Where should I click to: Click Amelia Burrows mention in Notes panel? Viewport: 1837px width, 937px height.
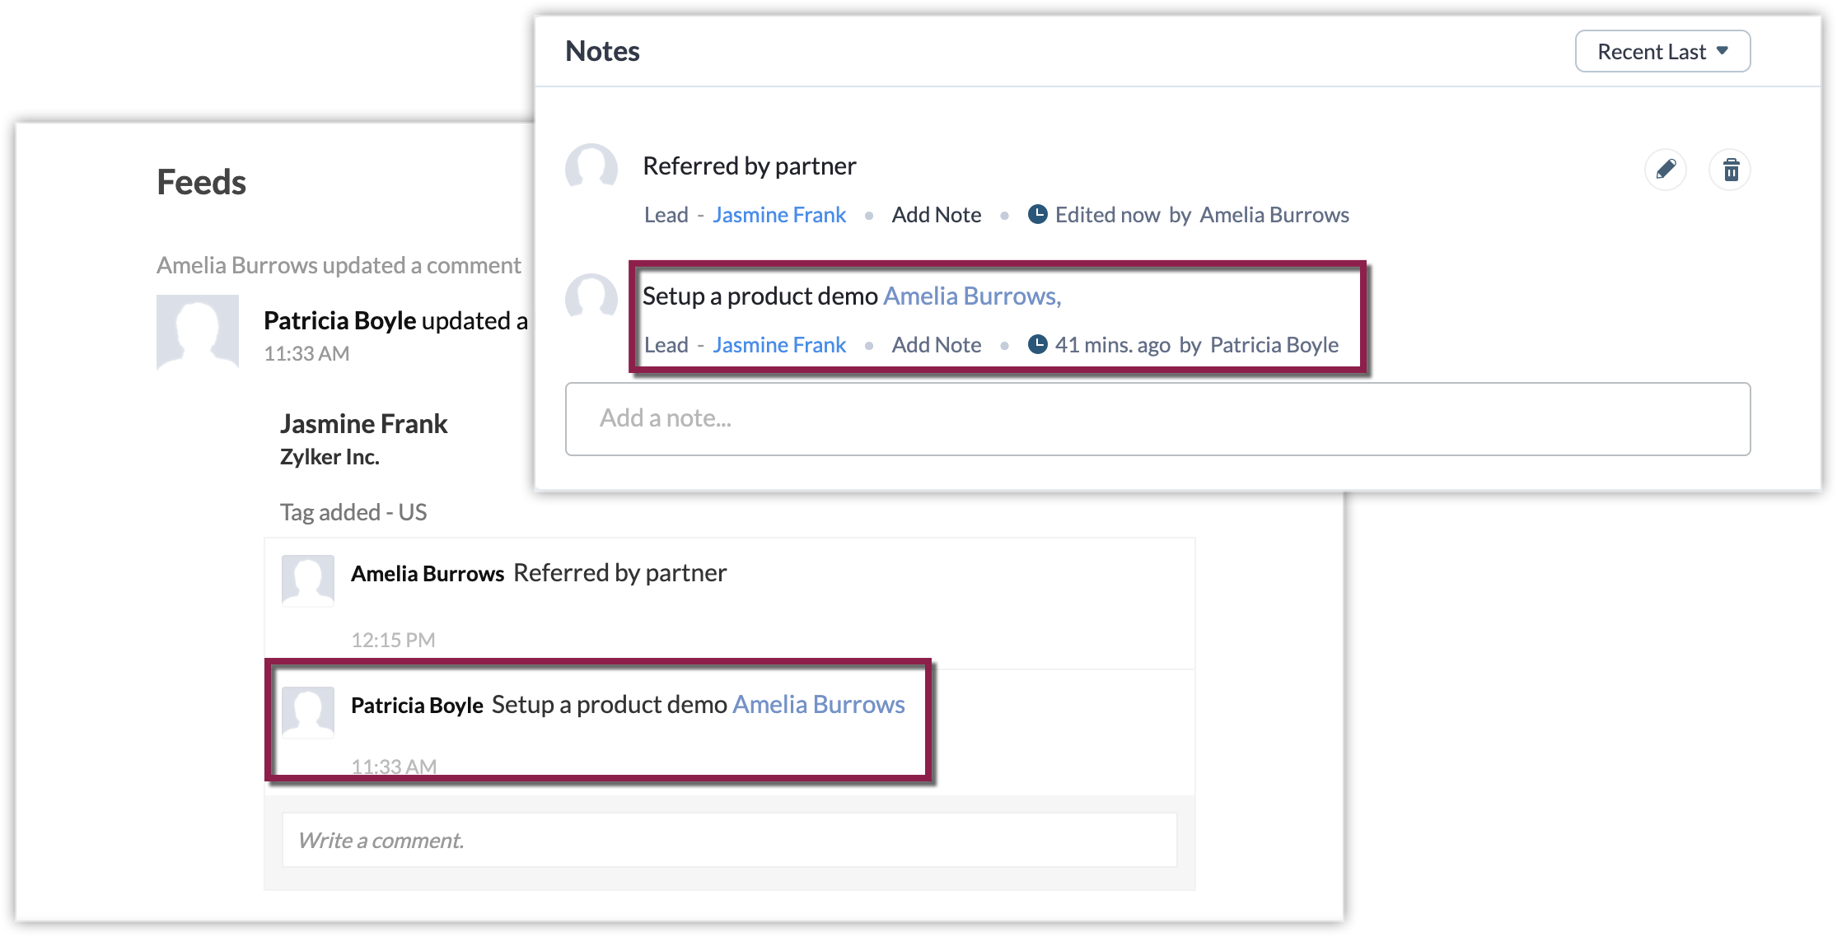pos(971,296)
